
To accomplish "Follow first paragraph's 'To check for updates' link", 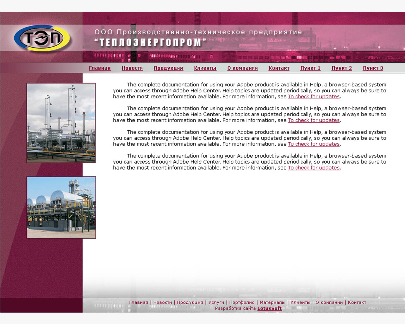I will [x=314, y=97].
